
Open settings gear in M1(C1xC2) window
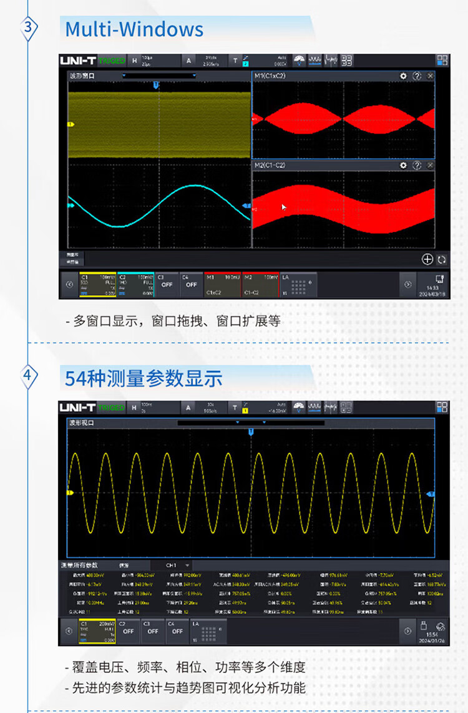tap(403, 76)
